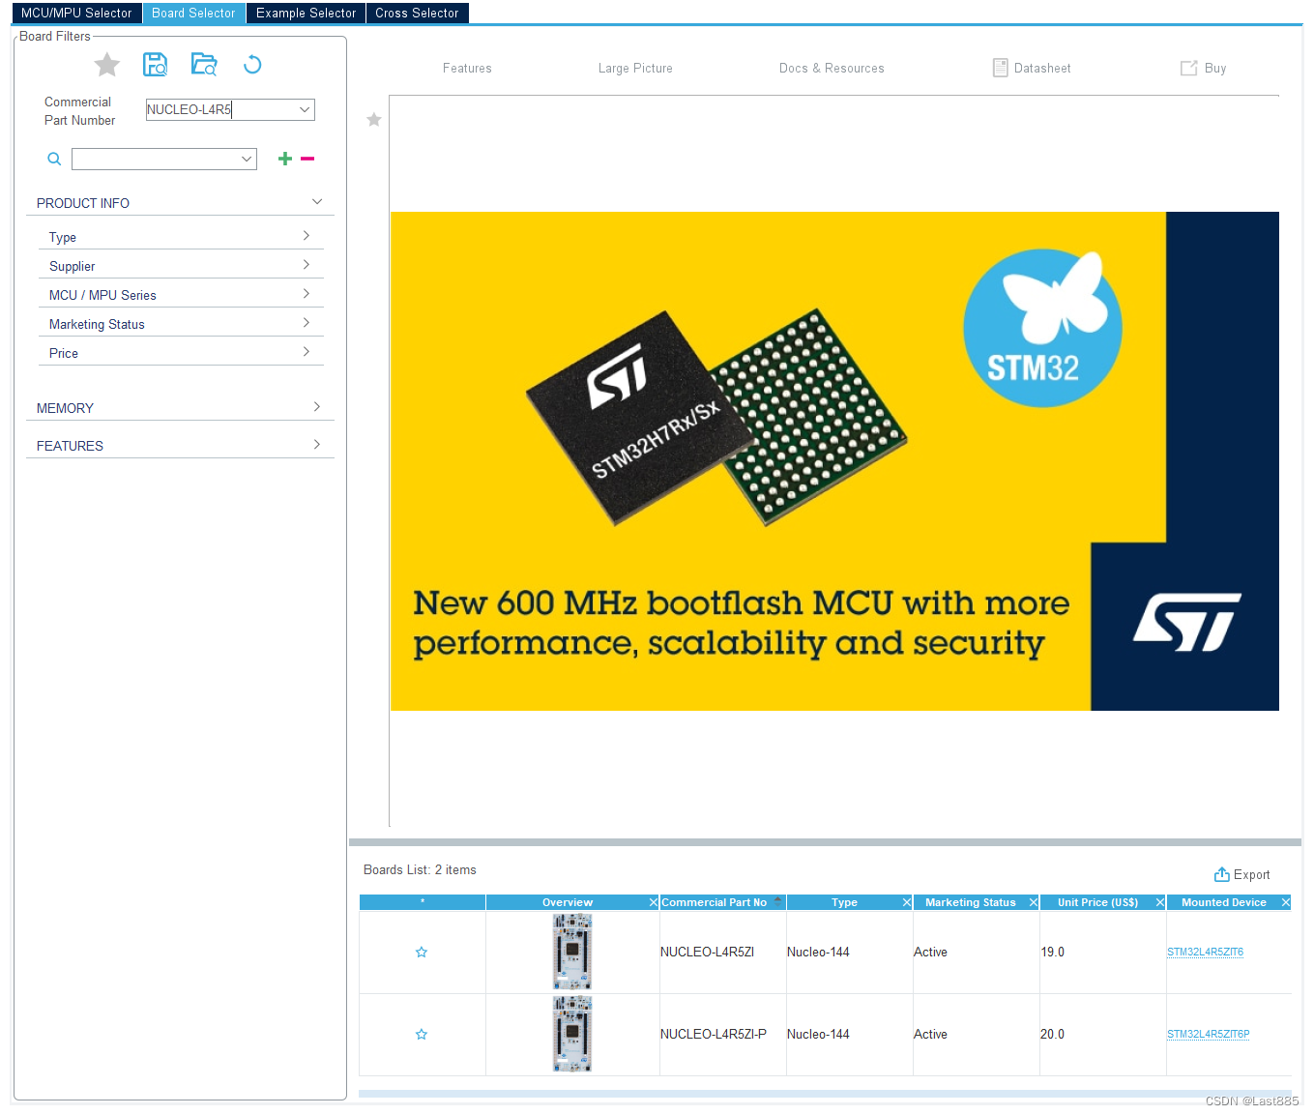Viewport: 1314px width, 1115px height.
Task: Remove the Overview column
Action: 654,902
